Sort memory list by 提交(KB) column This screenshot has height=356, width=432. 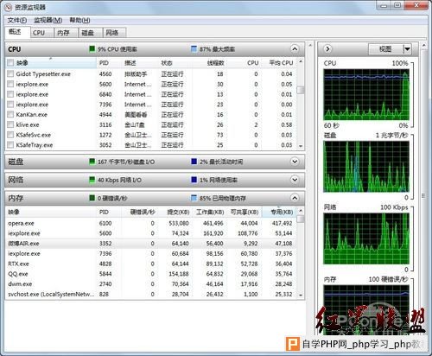[175, 212]
